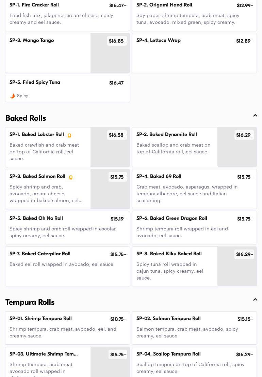Click the popular badge icon beside Baked Salmon Roll
The image size is (262, 377).
click(71, 177)
